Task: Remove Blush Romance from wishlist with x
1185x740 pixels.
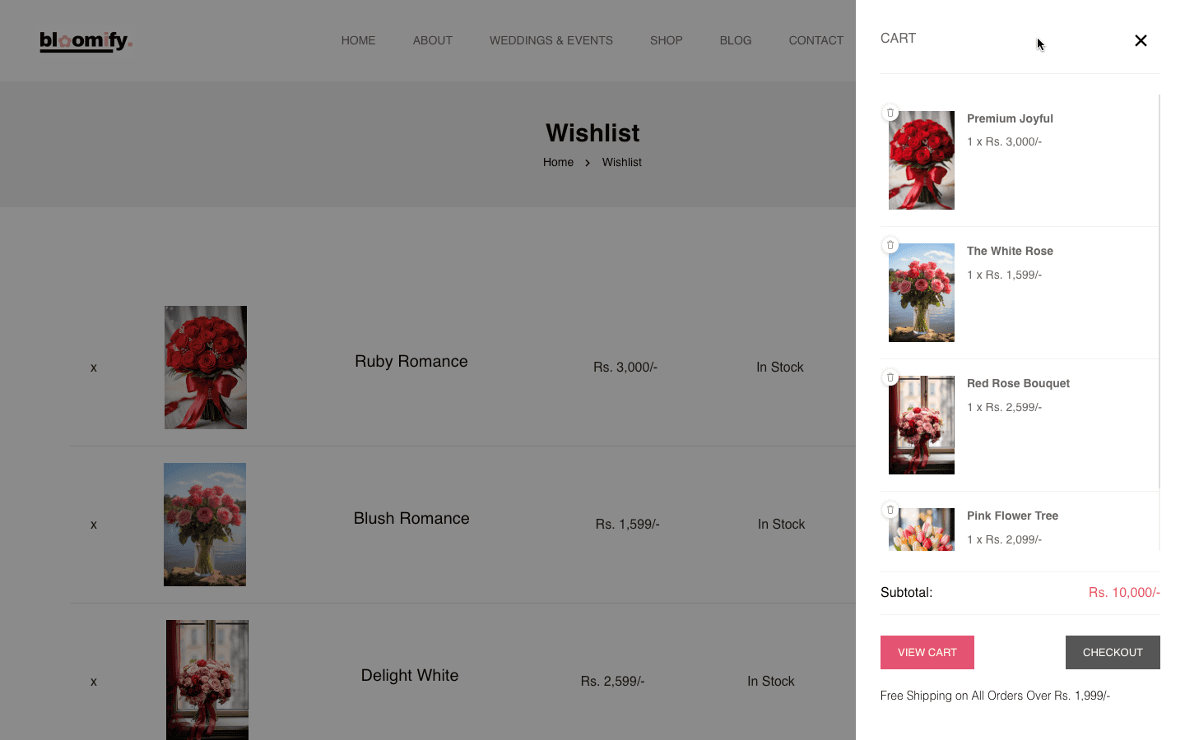Action: pyautogui.click(x=94, y=525)
